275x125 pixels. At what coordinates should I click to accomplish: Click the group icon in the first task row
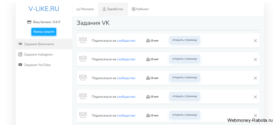click(x=83, y=40)
